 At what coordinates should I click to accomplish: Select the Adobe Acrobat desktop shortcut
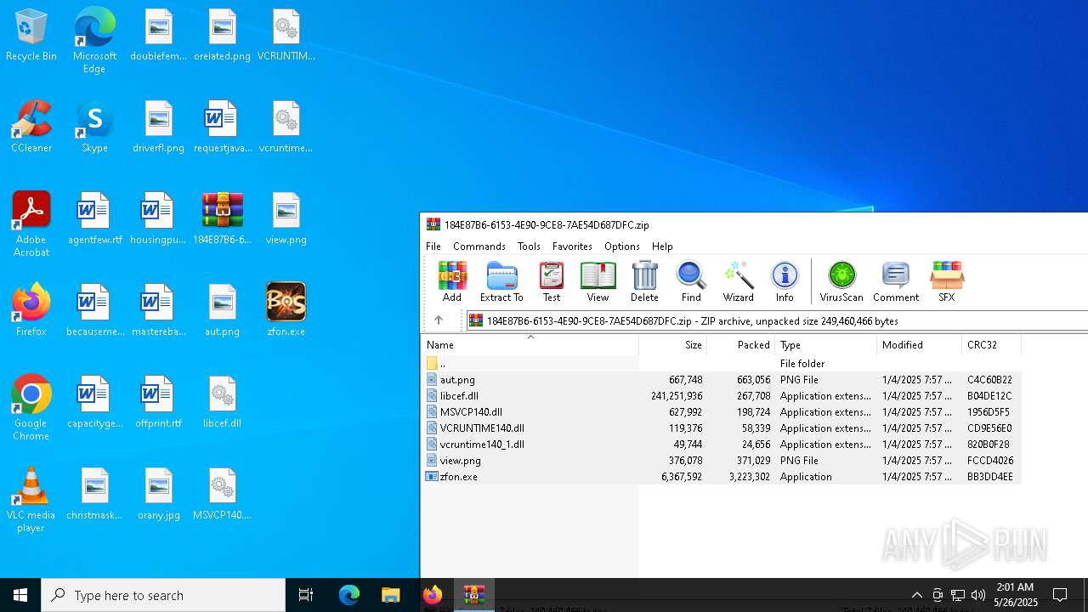[x=31, y=224]
